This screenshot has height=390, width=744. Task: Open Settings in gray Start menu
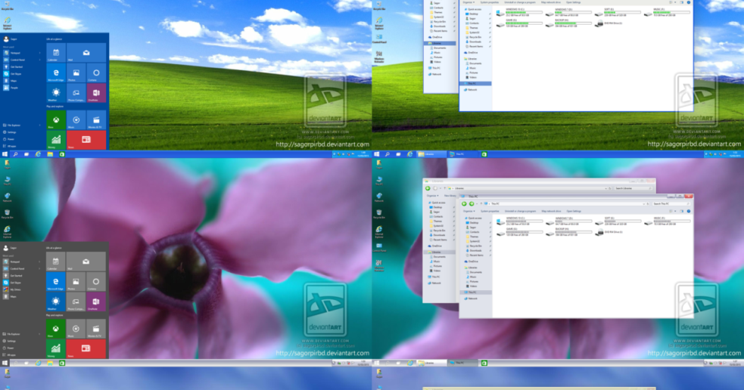(10, 341)
